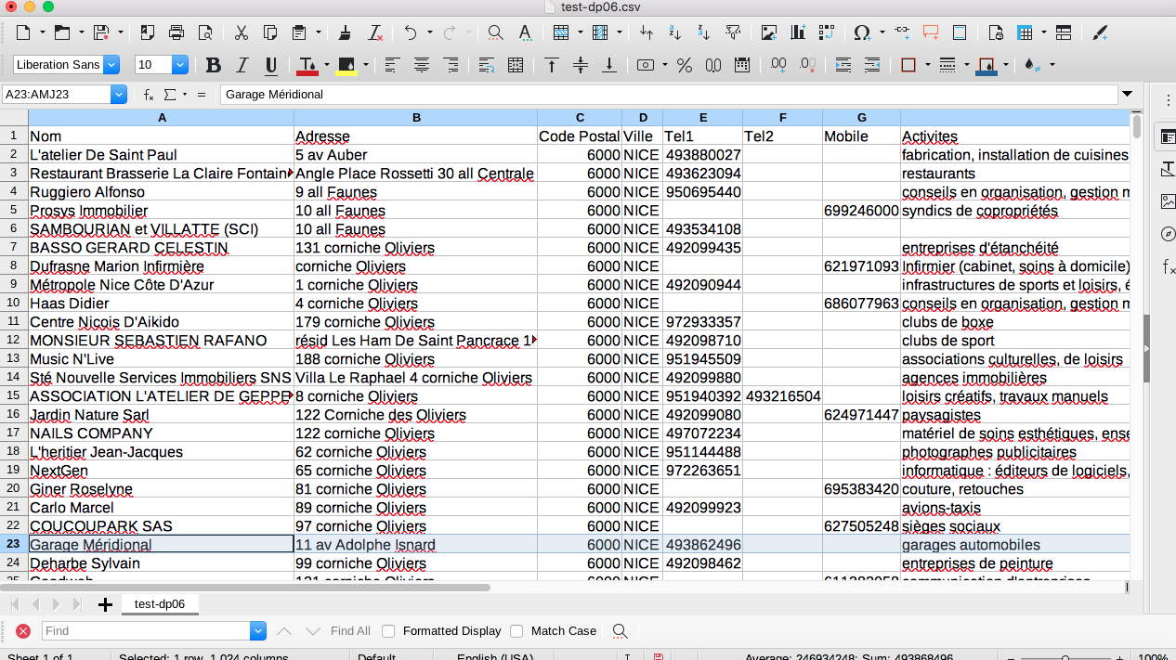The width and height of the screenshot is (1176, 660).
Task: Switch to the test-dp06 sheet tab
Action: pyautogui.click(x=160, y=604)
